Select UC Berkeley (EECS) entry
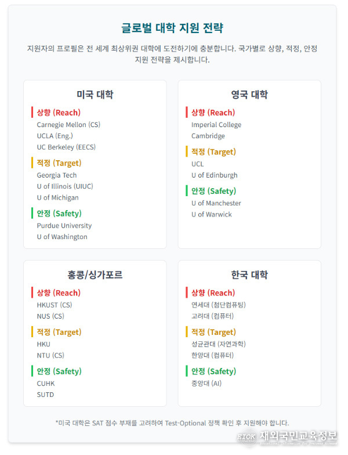This screenshot has height=455, width=348. coord(66,147)
